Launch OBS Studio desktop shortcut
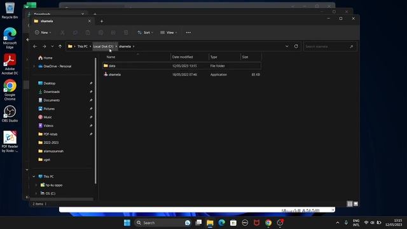The height and width of the screenshot is (229, 407). click(x=10, y=114)
